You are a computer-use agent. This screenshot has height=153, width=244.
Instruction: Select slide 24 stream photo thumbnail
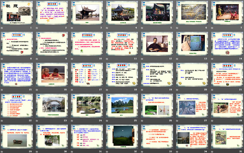tap(87, 106)
